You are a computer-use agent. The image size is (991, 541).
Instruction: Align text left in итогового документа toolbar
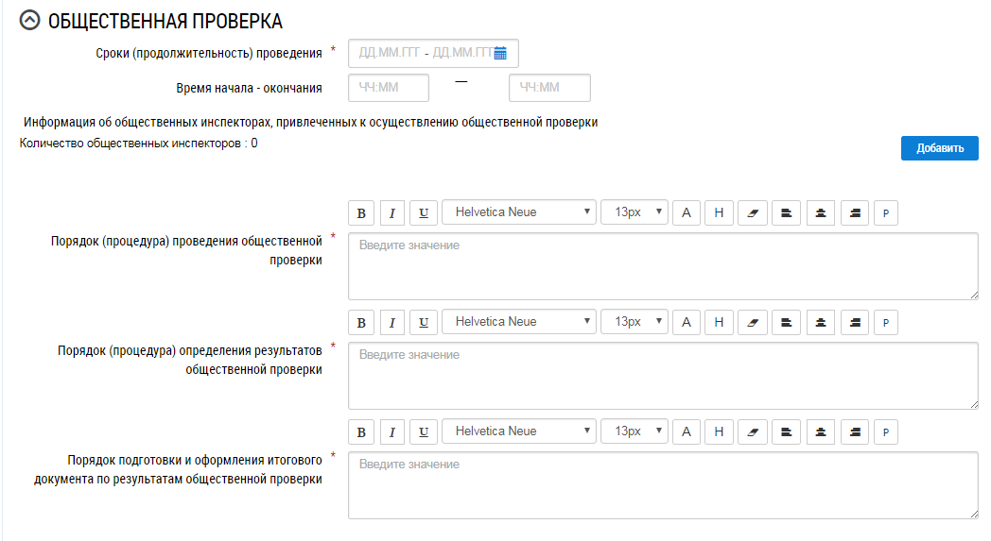tap(786, 431)
